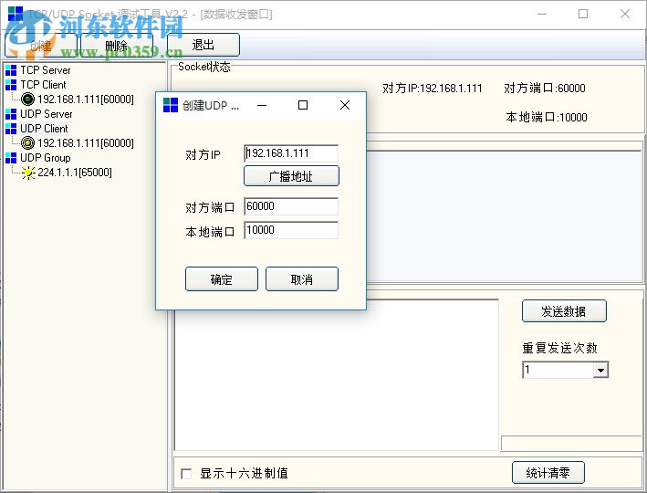Focus the 对方端口 input field
Viewport: 647px width, 493px height.
click(291, 206)
